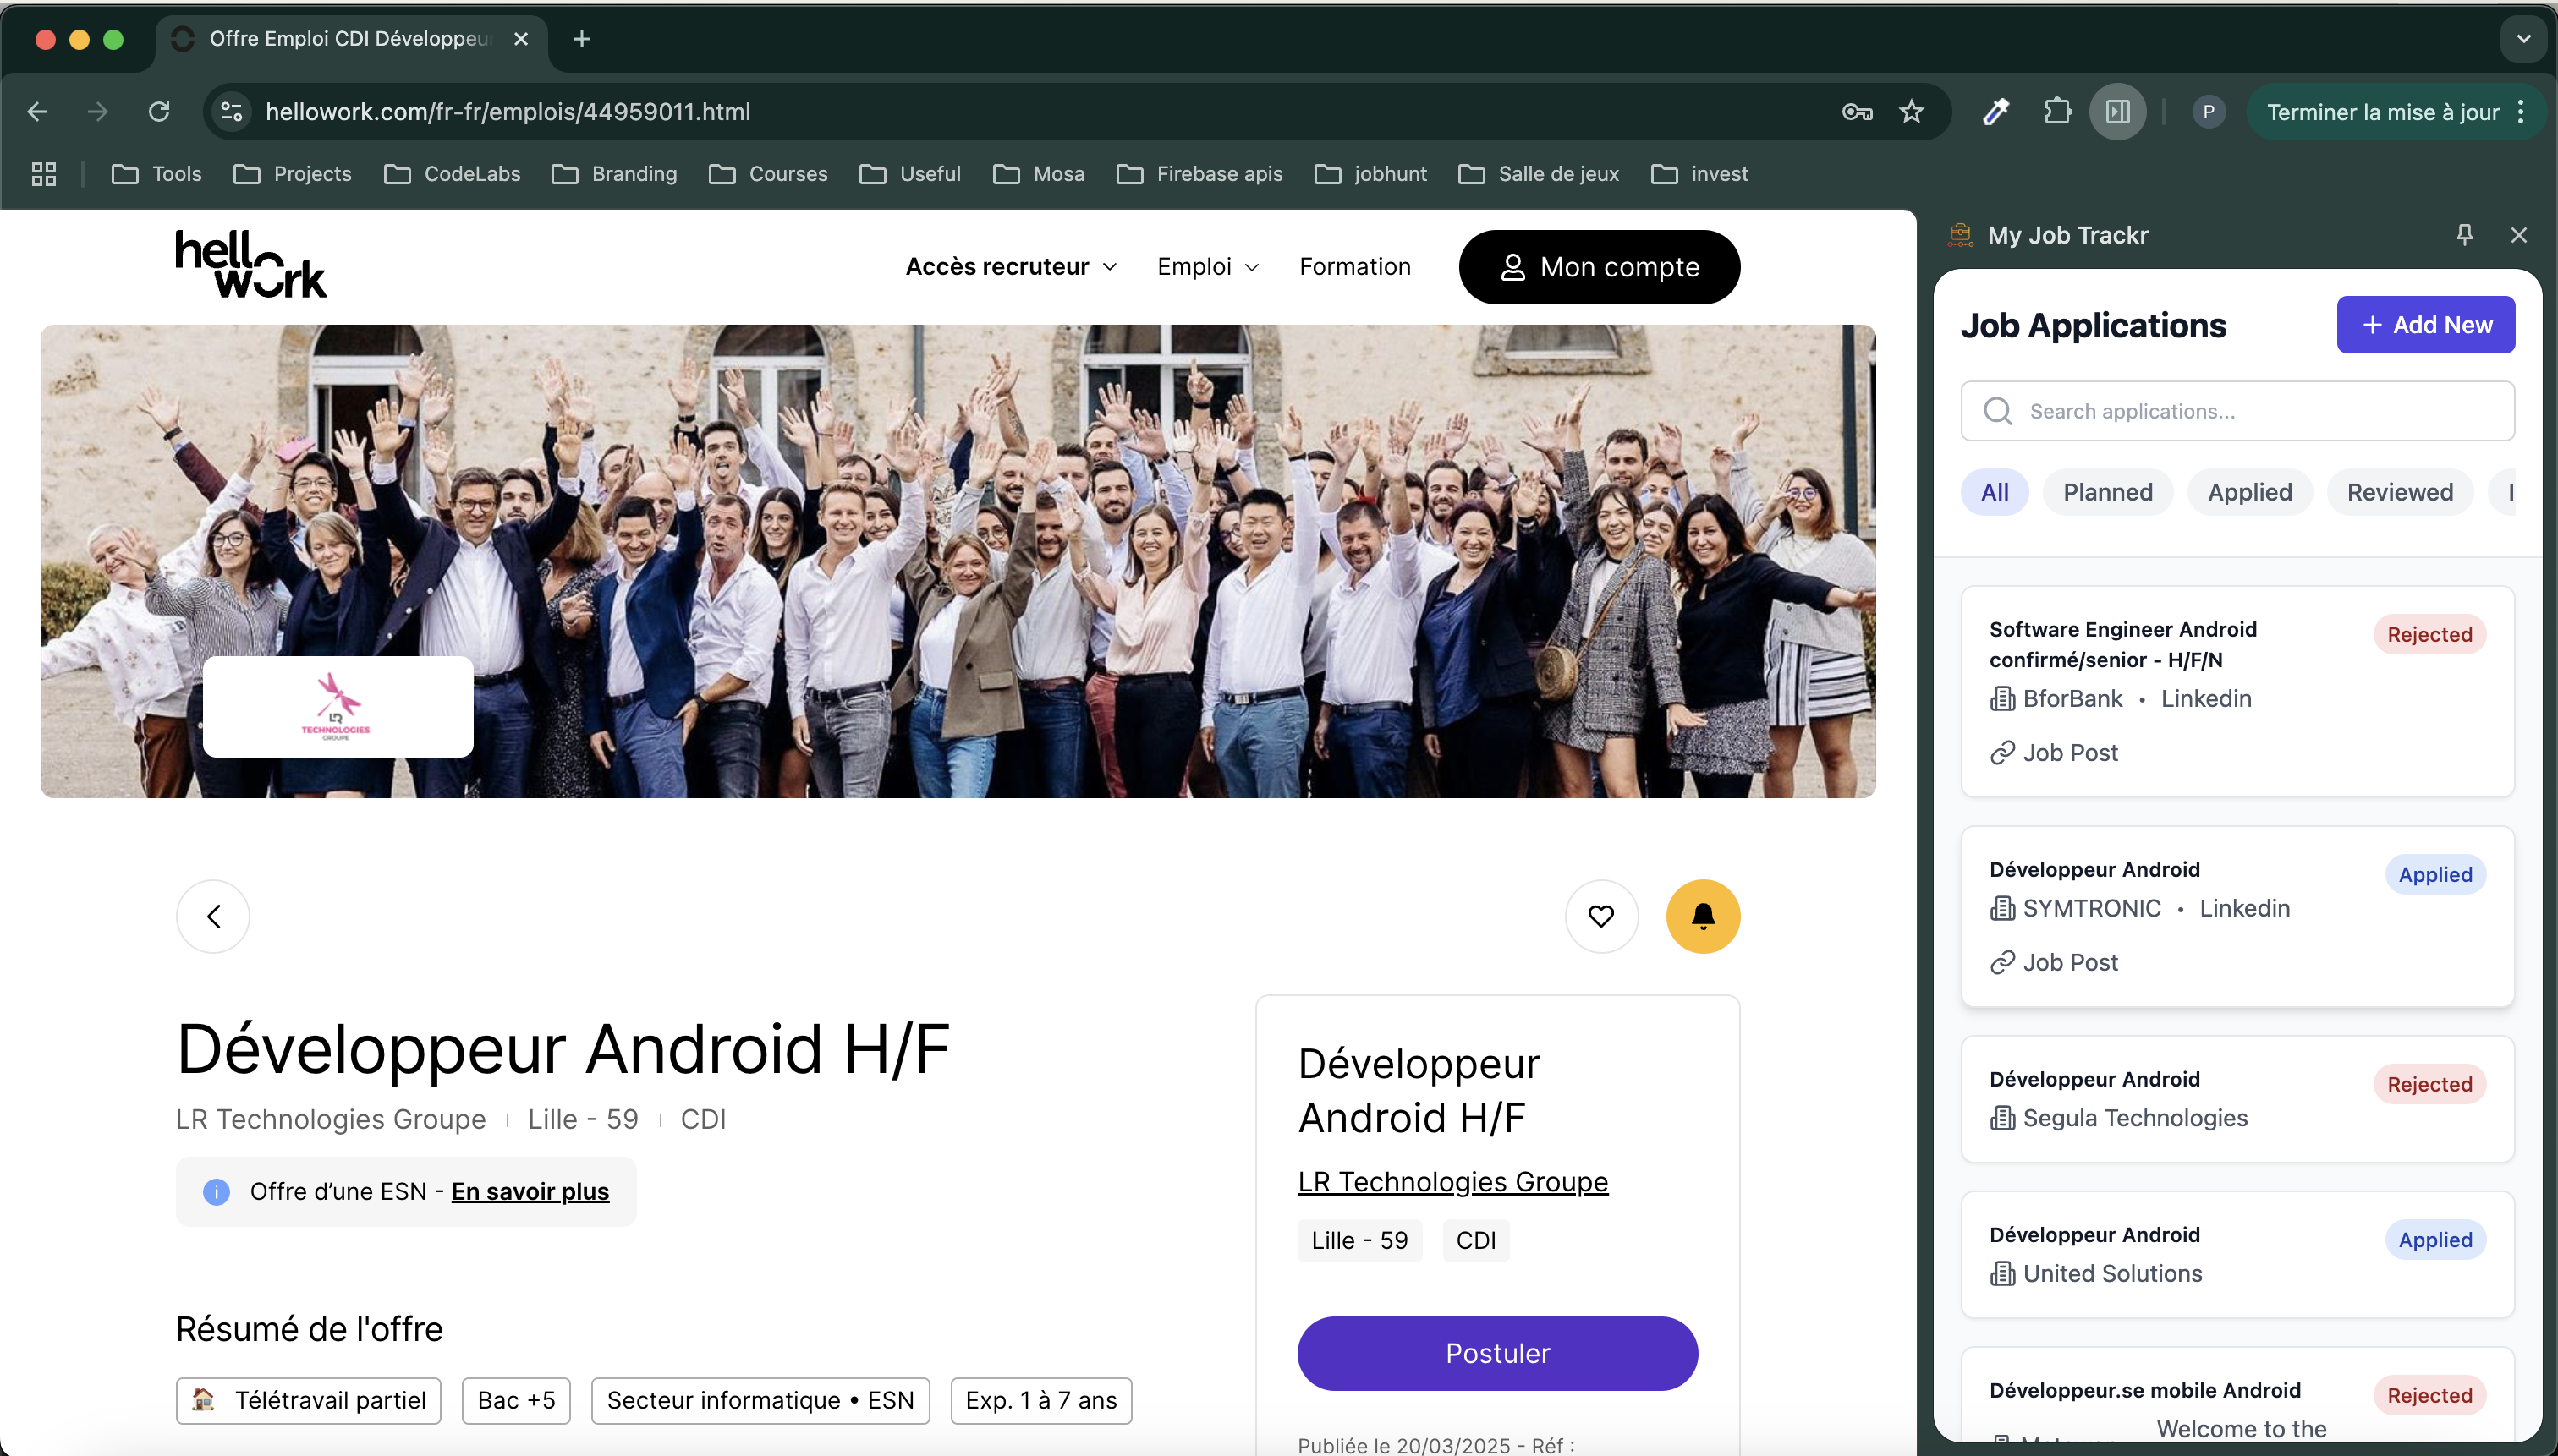Select the Formation menu item
The height and width of the screenshot is (1456, 2558).
click(1354, 266)
